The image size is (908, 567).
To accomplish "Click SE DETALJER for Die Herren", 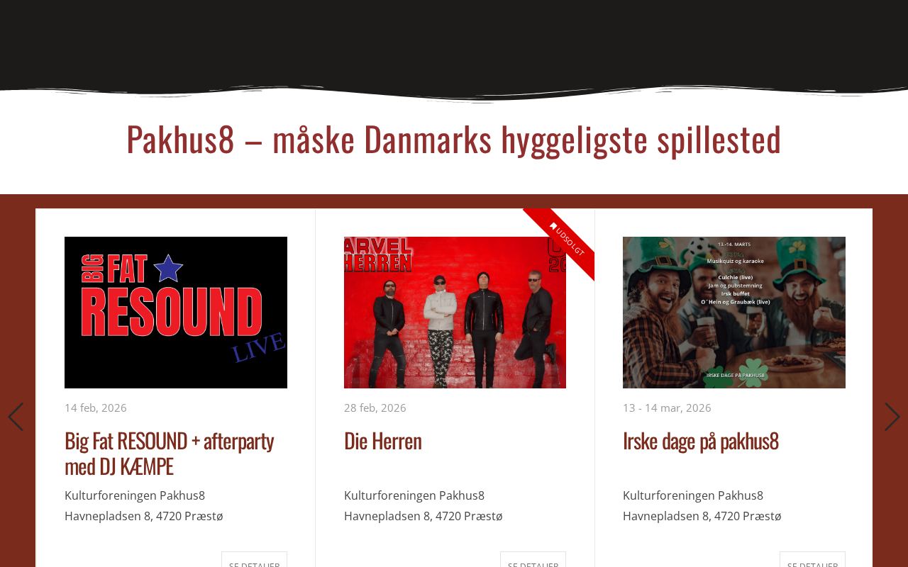I will [533, 560].
